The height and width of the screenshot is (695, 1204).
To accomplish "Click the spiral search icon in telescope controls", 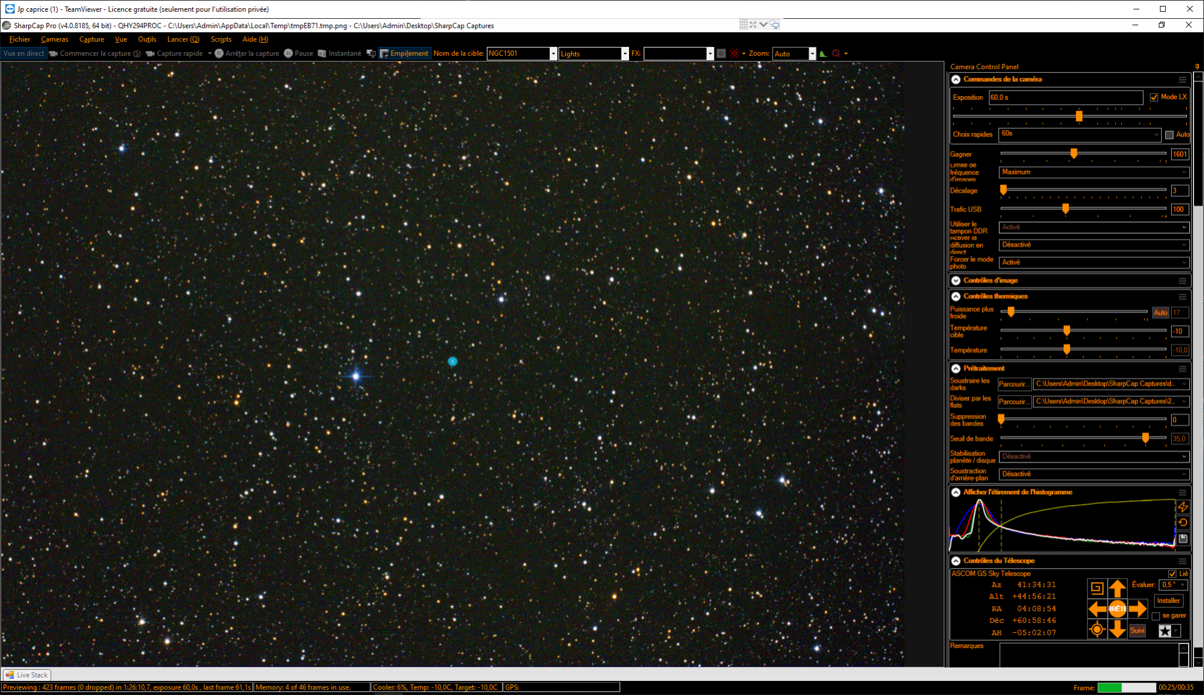I will click(x=1097, y=587).
